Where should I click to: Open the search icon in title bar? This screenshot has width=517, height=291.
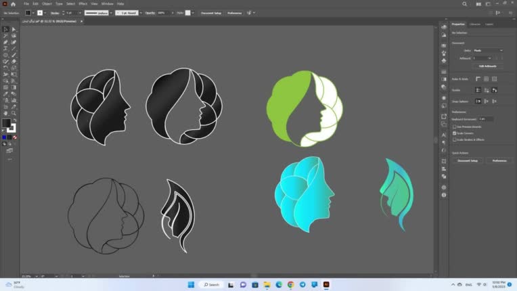(x=464, y=4)
